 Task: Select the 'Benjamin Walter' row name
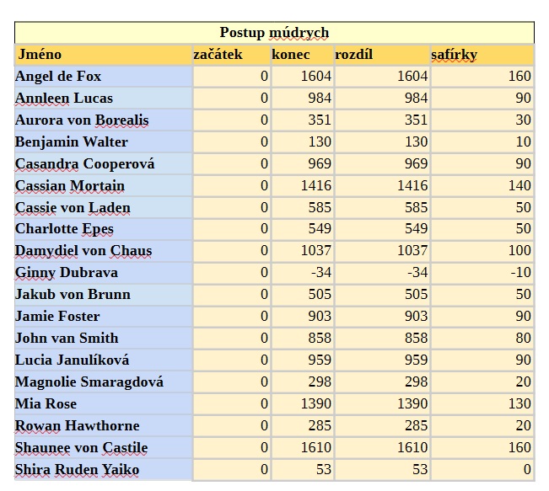coord(72,142)
